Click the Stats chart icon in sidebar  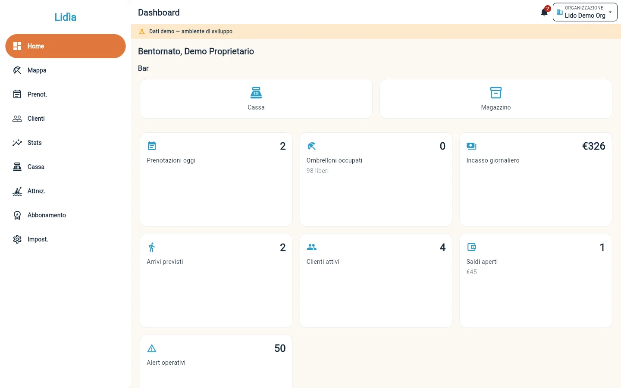17,143
